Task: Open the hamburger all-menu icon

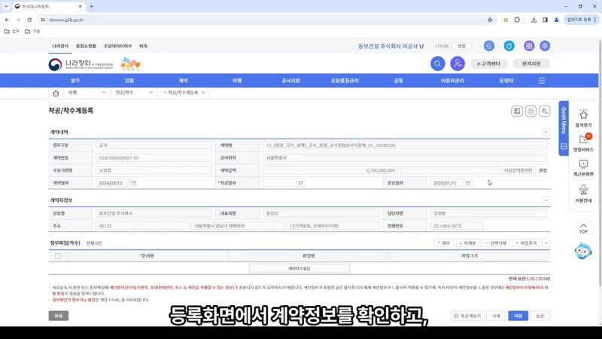Action: pyautogui.click(x=542, y=81)
